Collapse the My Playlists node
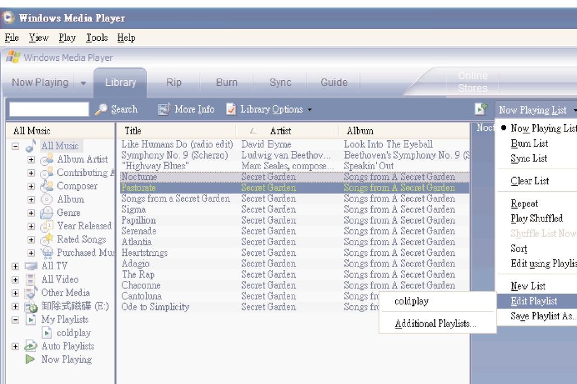This screenshot has width=577, height=384. point(15,320)
